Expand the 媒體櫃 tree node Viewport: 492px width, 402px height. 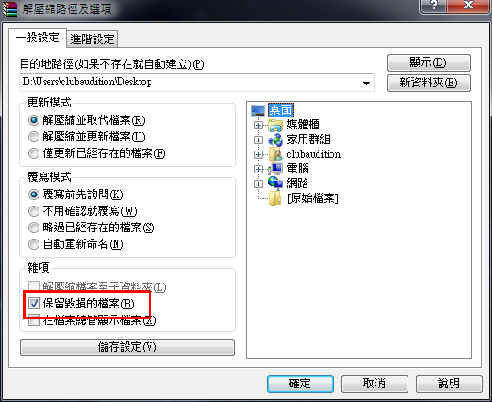point(258,125)
